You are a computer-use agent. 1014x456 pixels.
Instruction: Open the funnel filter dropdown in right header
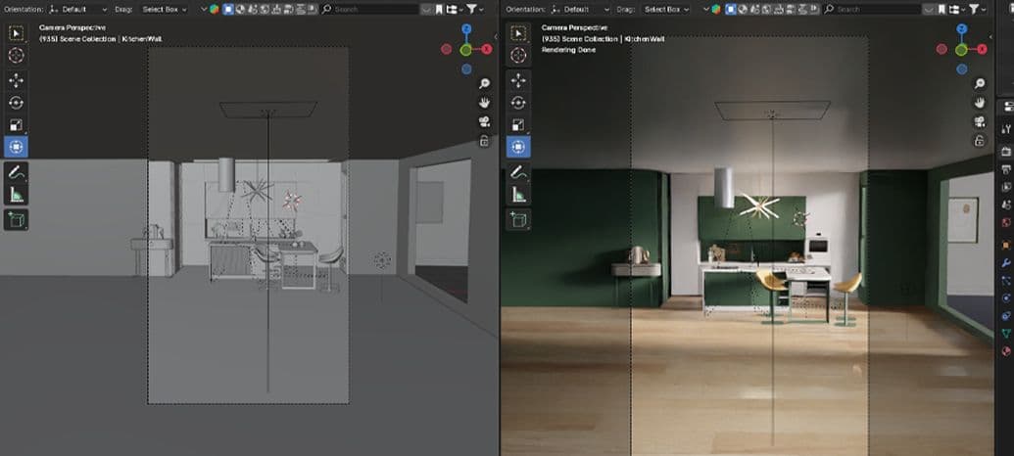click(978, 9)
